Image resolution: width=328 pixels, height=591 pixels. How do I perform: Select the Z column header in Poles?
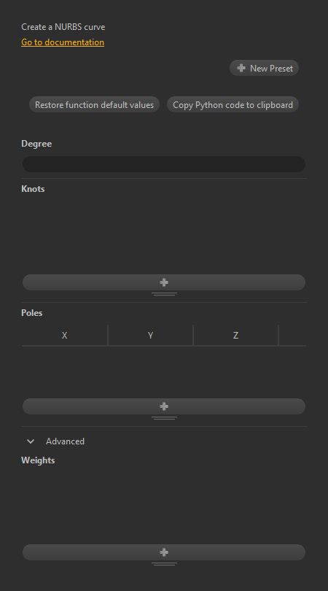(x=235, y=335)
